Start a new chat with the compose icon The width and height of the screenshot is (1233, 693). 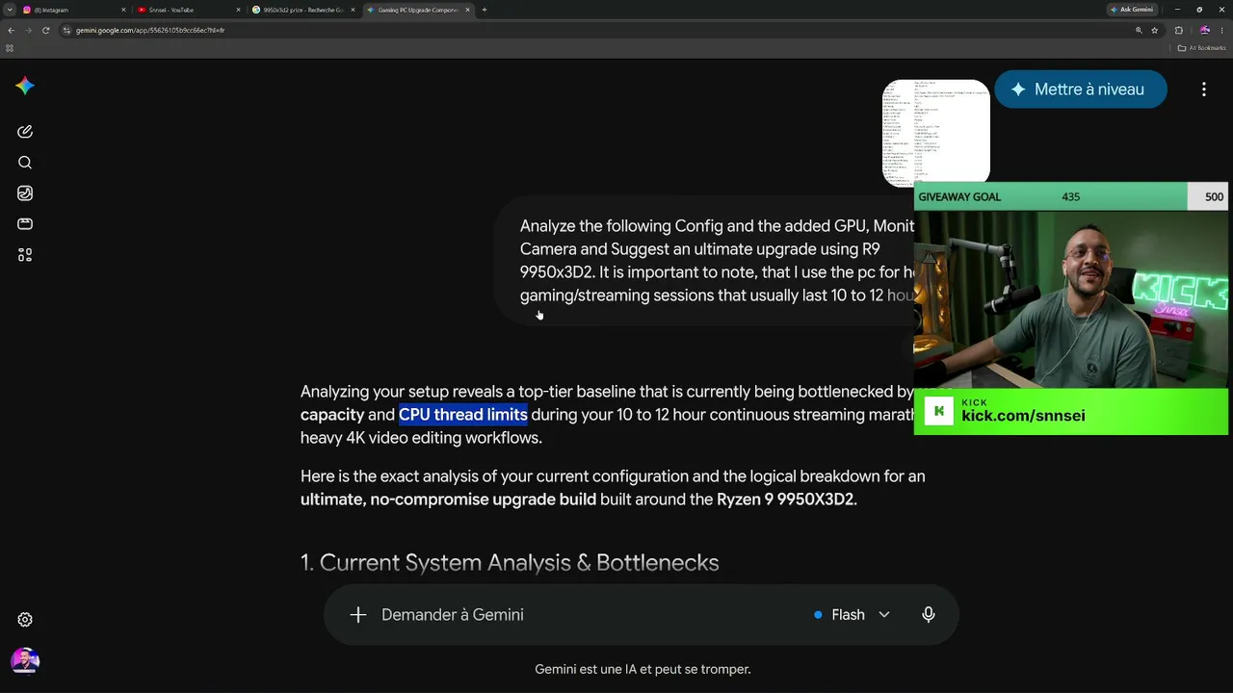coord(25,132)
